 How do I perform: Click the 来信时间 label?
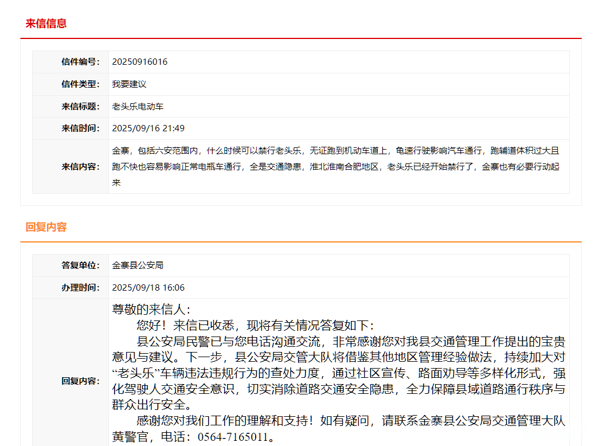(80, 128)
